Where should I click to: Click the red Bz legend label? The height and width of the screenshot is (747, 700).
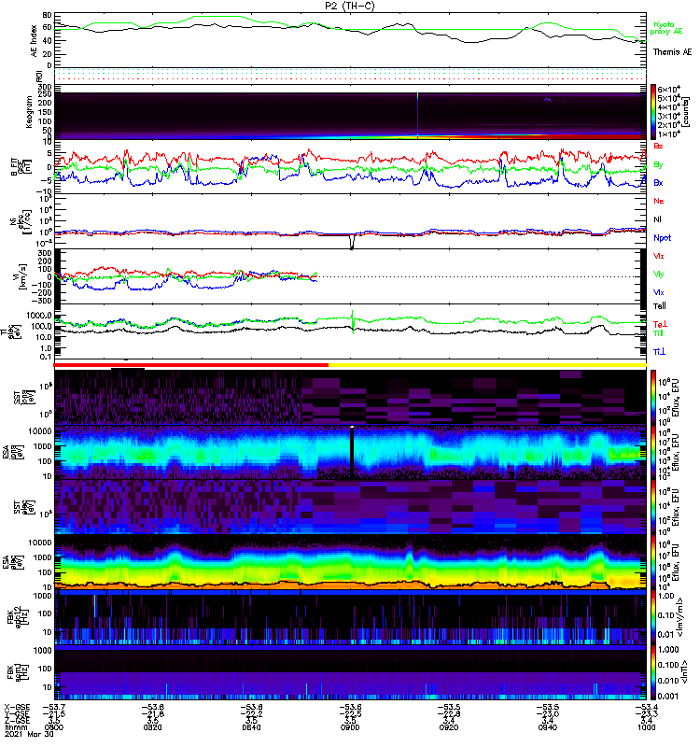tap(658, 147)
